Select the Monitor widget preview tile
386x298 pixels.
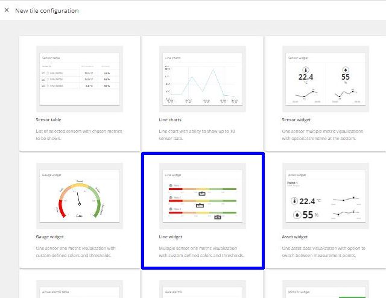326,288
